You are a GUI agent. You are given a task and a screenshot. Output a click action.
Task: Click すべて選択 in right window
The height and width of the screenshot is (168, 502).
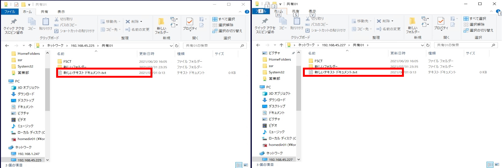pos(475,19)
